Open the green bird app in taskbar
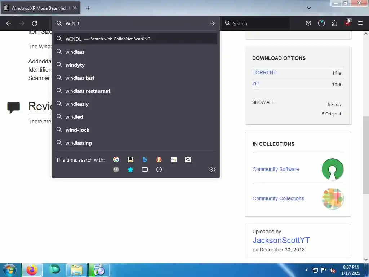 click(55, 270)
